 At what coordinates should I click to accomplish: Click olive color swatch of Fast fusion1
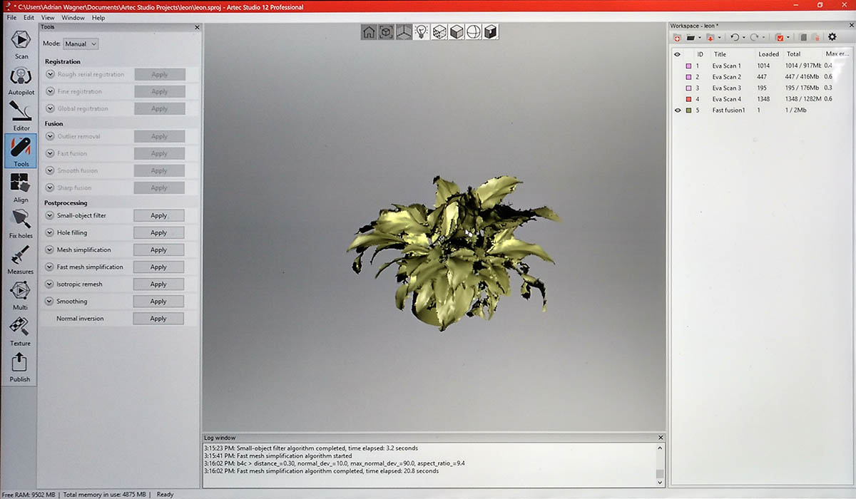point(688,110)
